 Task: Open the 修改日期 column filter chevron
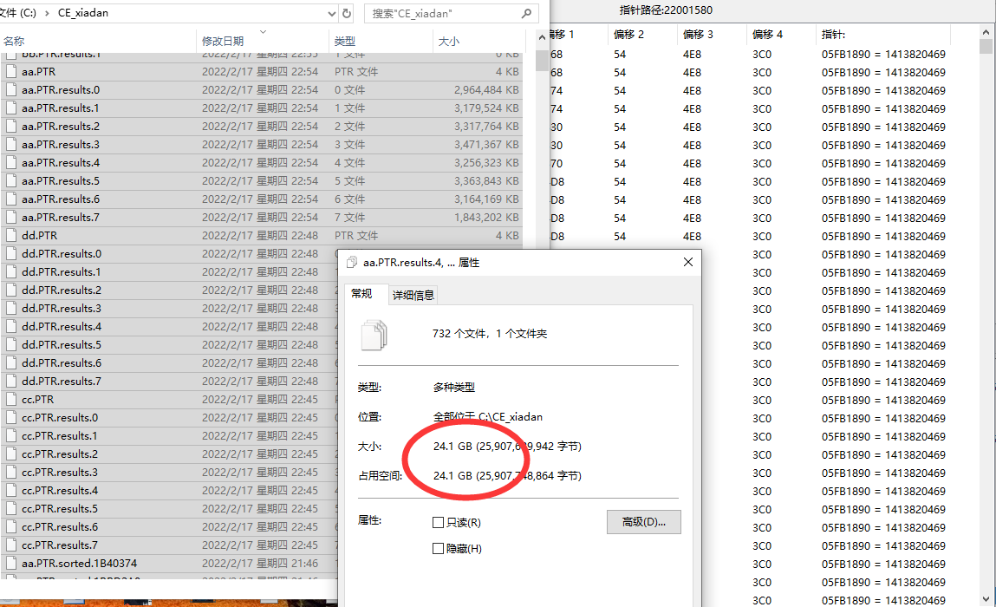263,33
